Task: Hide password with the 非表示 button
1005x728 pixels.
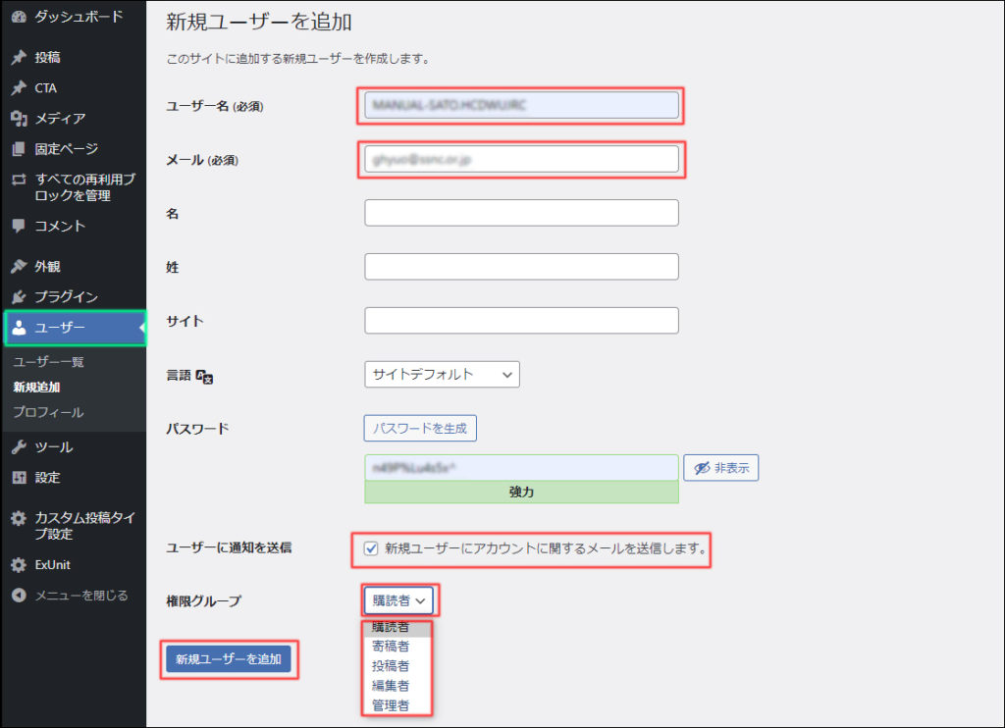Action: pos(720,469)
